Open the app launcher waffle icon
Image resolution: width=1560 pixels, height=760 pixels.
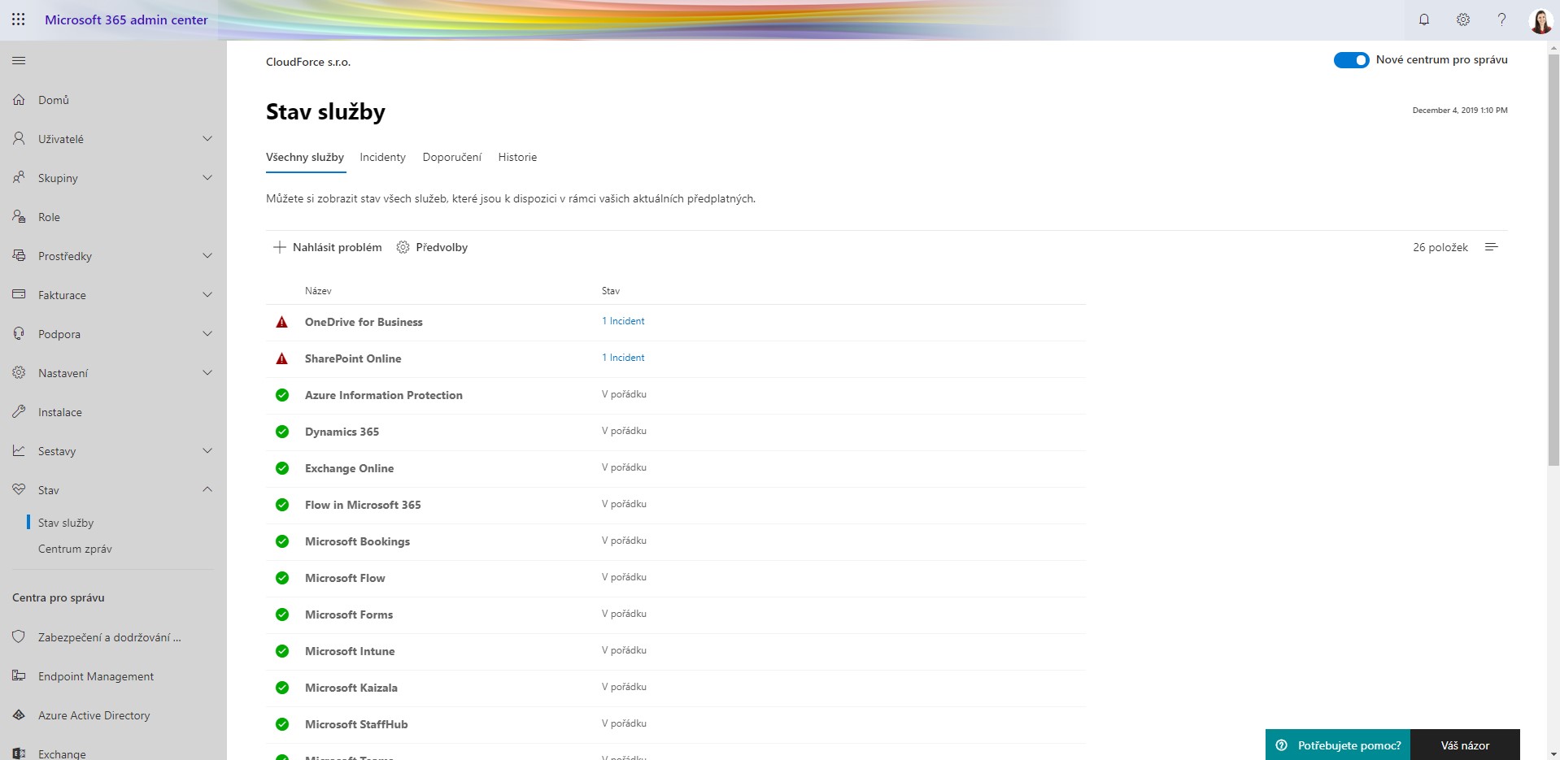(x=19, y=20)
